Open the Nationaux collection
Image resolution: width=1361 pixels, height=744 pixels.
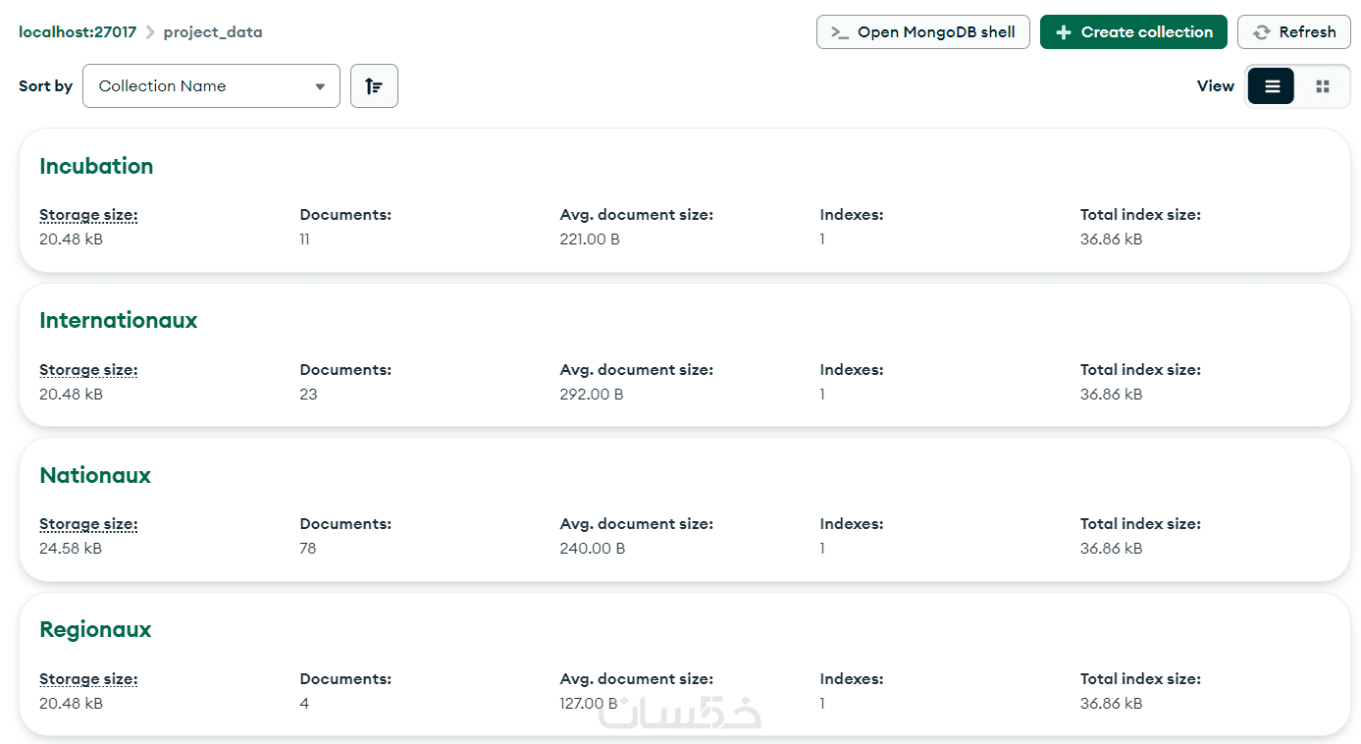pyautogui.click(x=95, y=475)
